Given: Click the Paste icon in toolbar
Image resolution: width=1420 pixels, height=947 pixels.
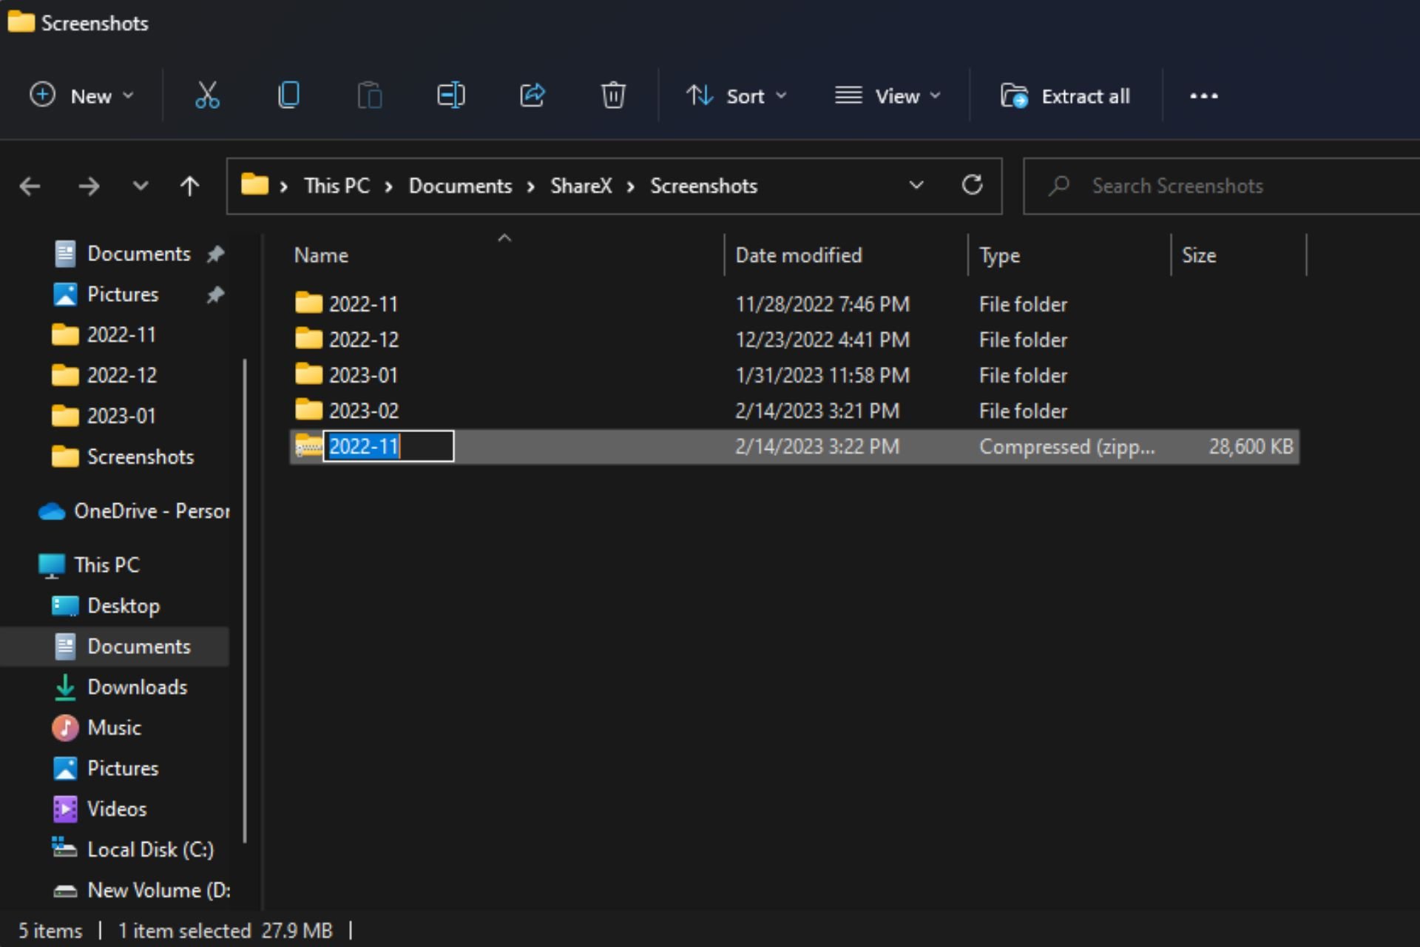Looking at the screenshot, I should point(369,96).
